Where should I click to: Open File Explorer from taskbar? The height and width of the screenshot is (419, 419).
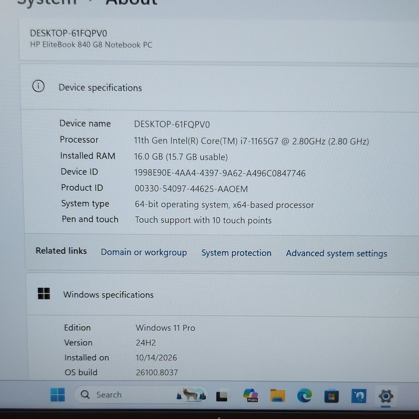coord(278,396)
